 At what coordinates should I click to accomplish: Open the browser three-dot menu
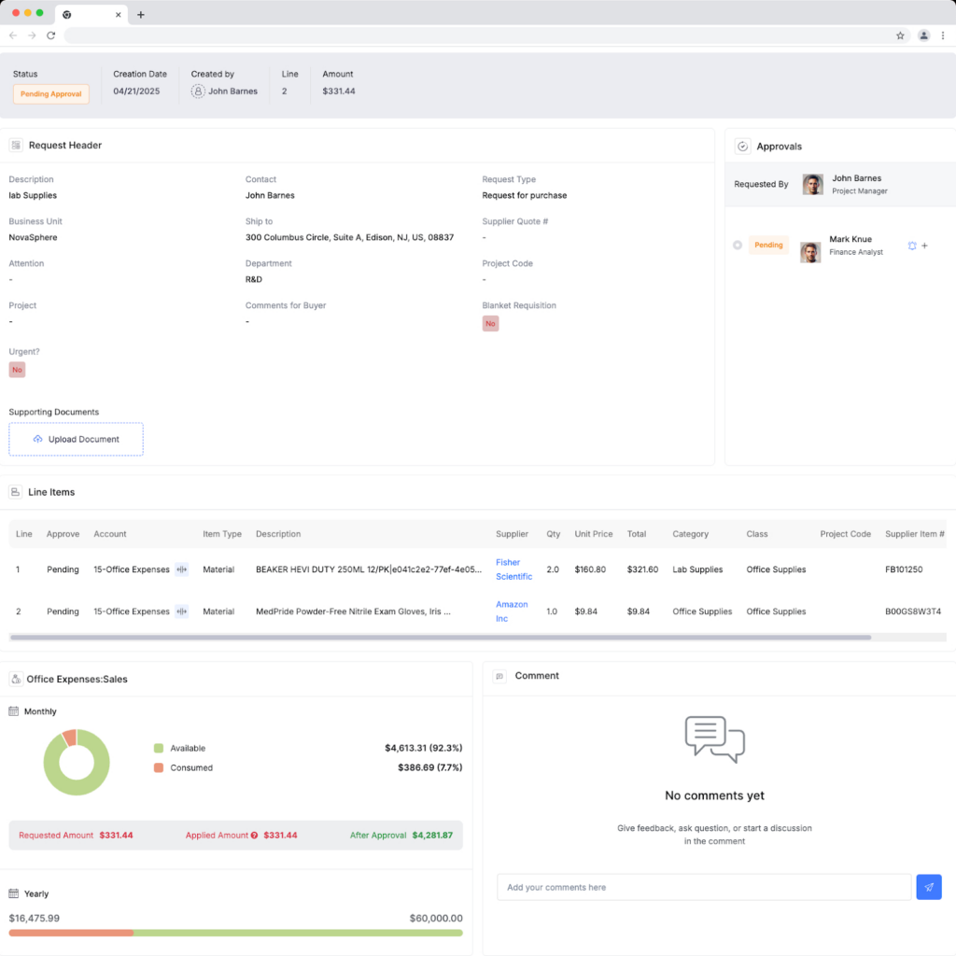[x=943, y=35]
